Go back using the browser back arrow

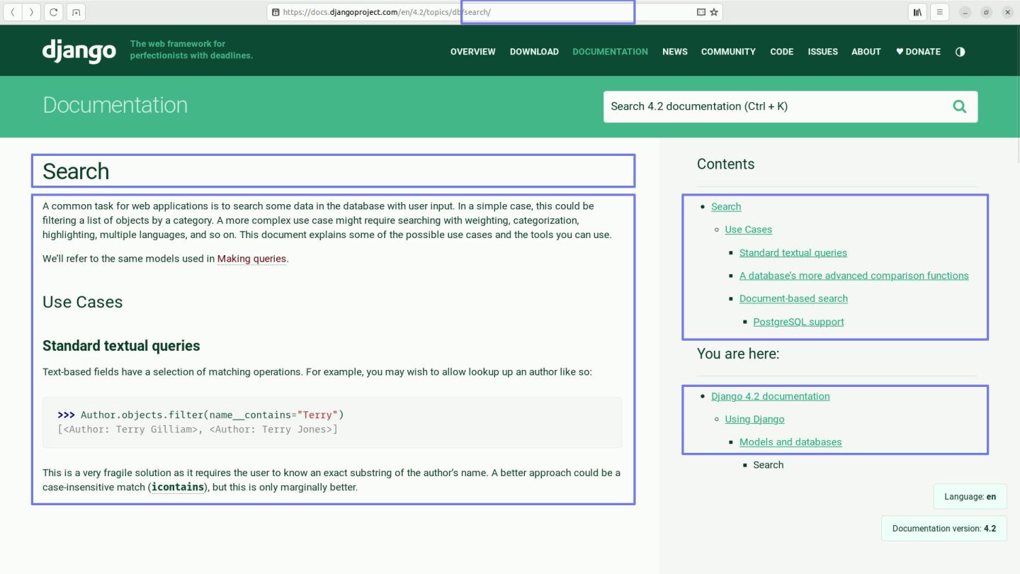13,12
